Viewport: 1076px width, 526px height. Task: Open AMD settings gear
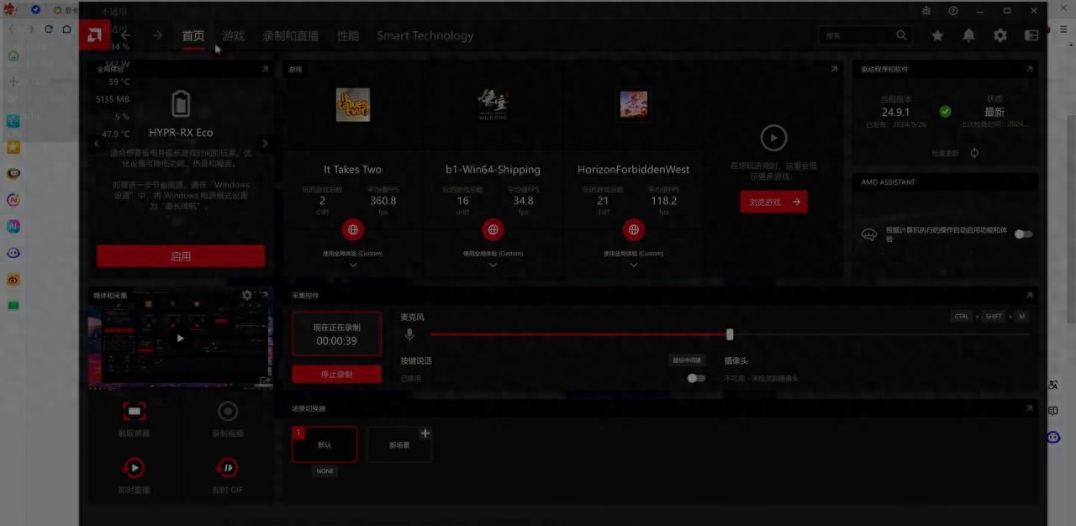click(1000, 35)
